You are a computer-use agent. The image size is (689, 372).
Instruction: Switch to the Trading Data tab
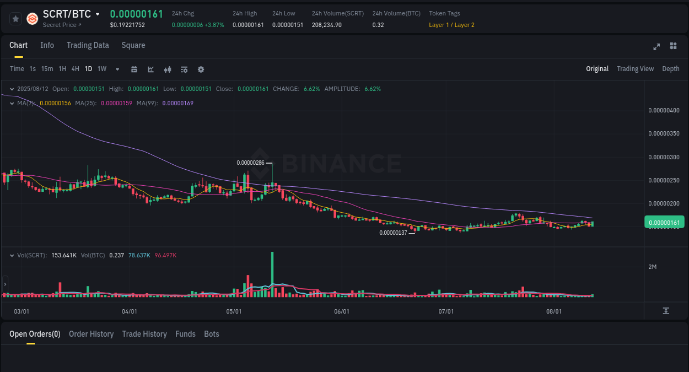point(88,45)
